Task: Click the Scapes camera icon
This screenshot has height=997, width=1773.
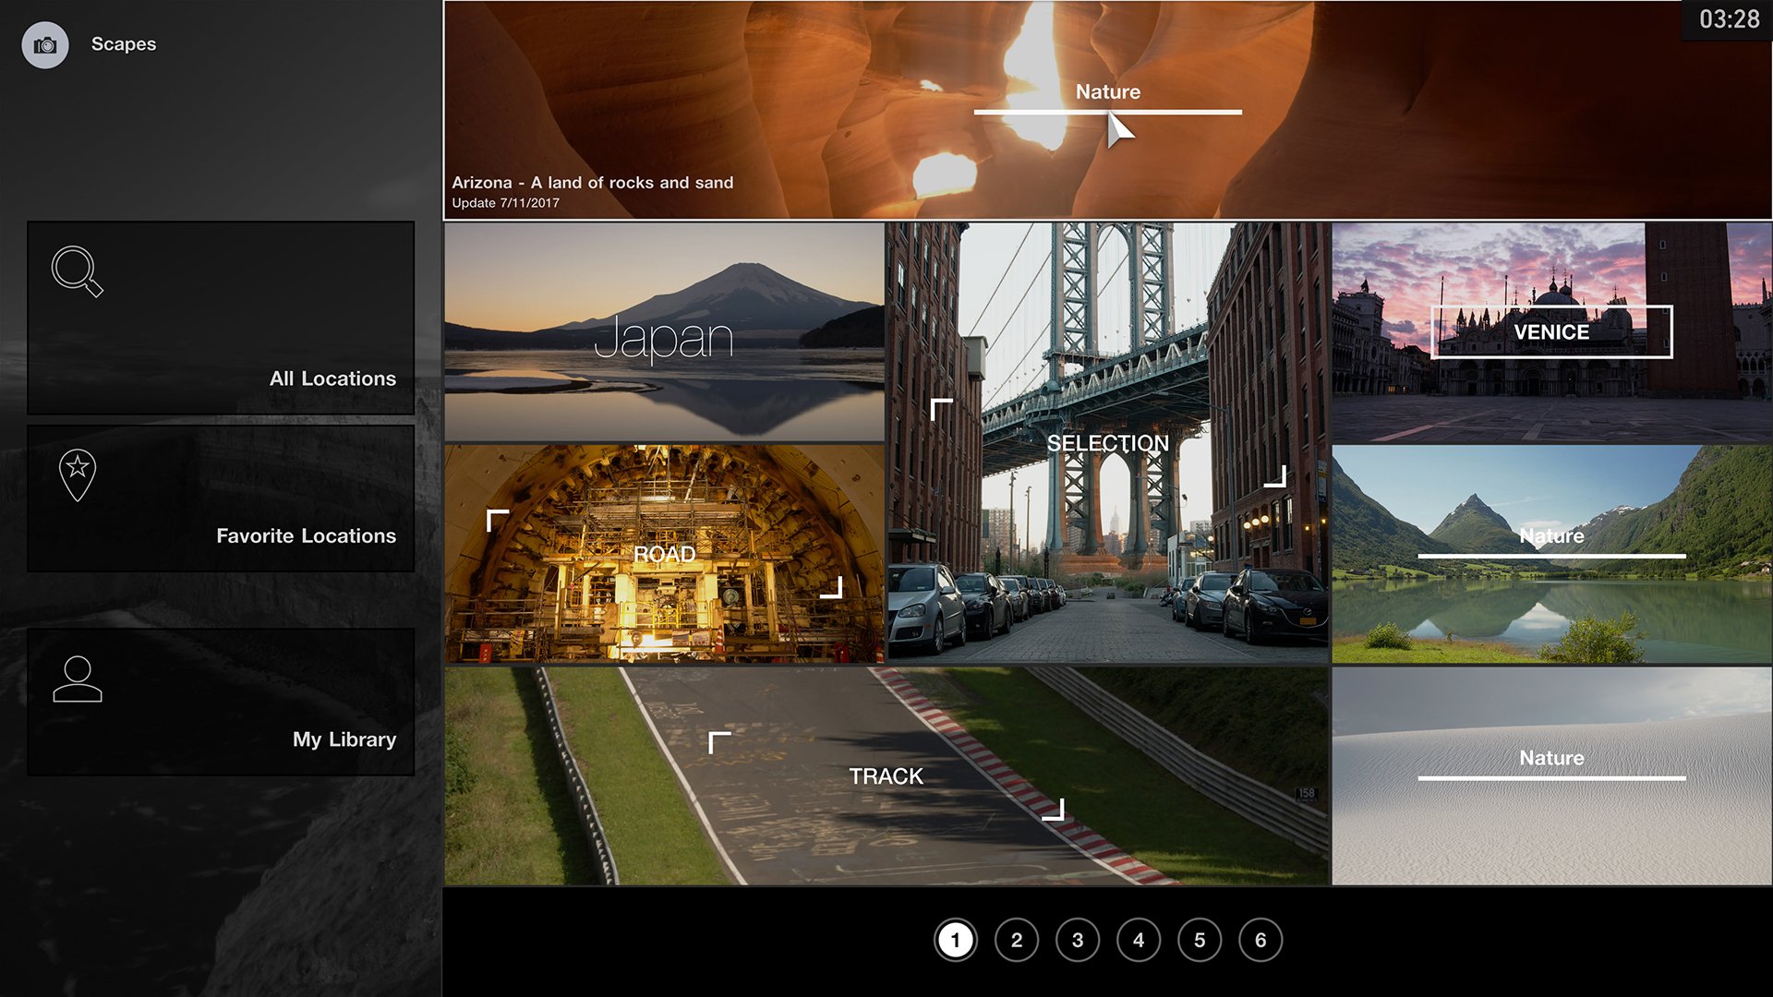Action: (x=45, y=45)
